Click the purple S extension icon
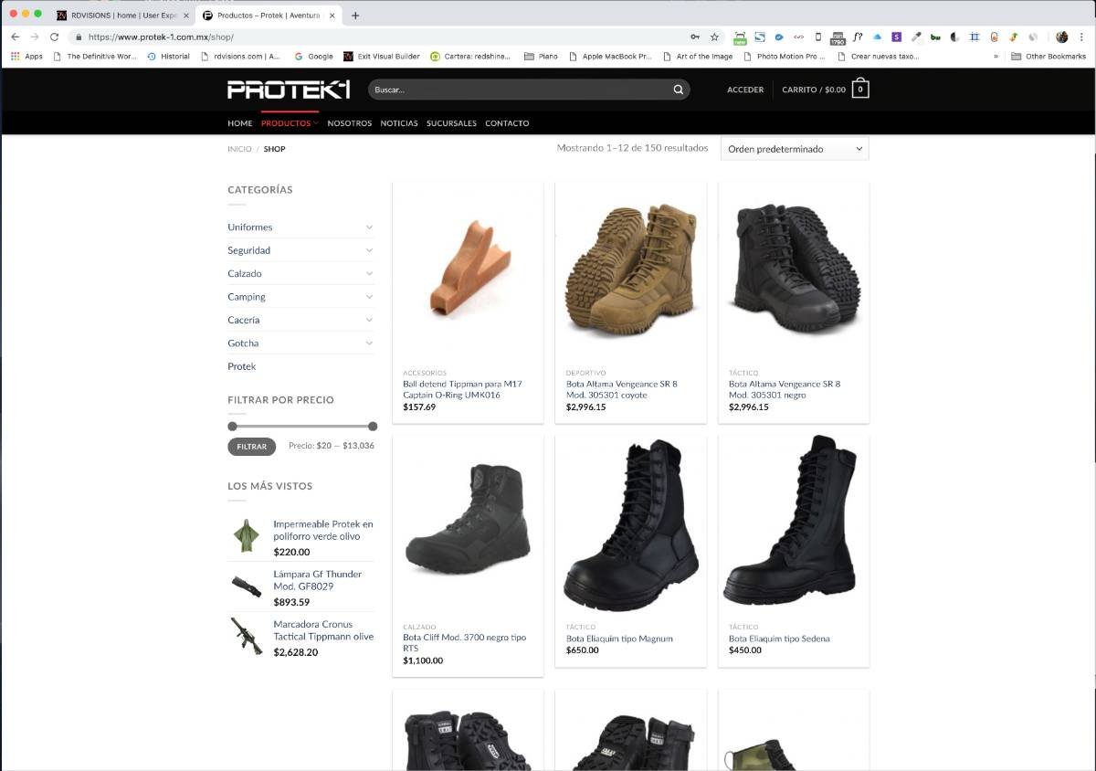This screenshot has width=1096, height=771. (895, 37)
